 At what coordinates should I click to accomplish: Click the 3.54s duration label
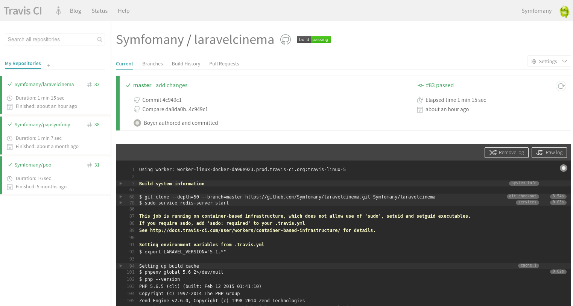[558, 196]
